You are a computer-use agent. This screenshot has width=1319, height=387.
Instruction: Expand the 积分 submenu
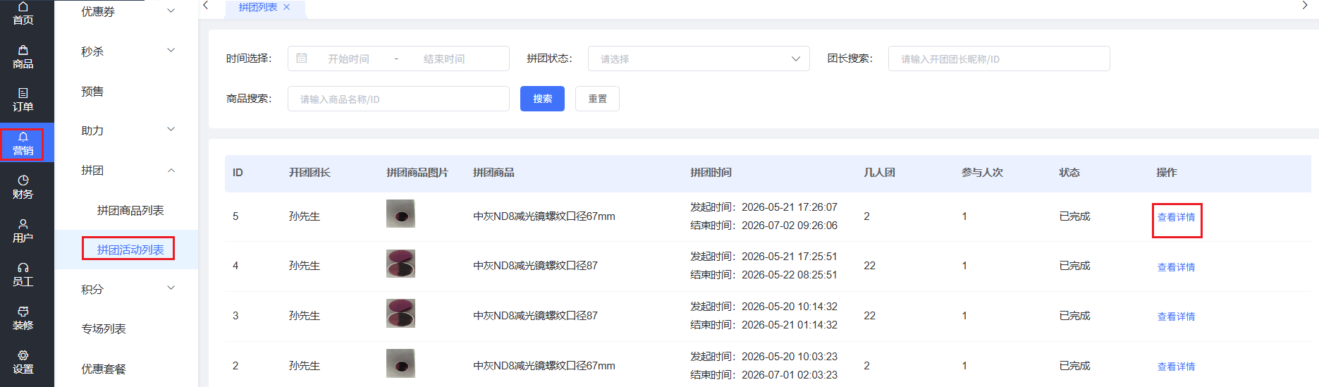(171, 288)
